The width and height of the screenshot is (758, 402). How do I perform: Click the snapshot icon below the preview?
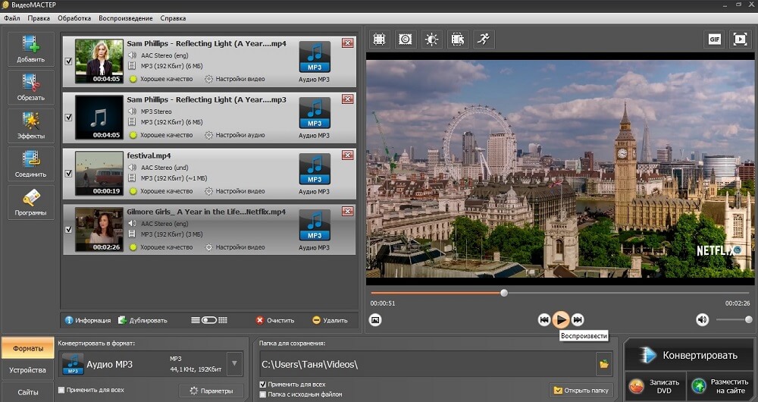pos(375,320)
